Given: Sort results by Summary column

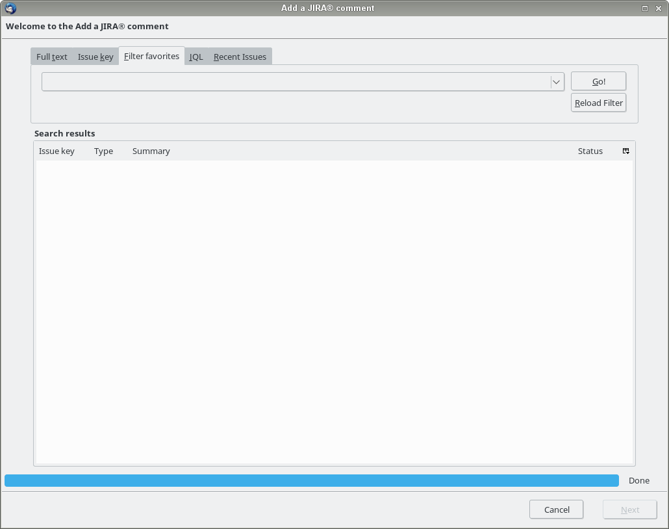Looking at the screenshot, I should pos(151,151).
